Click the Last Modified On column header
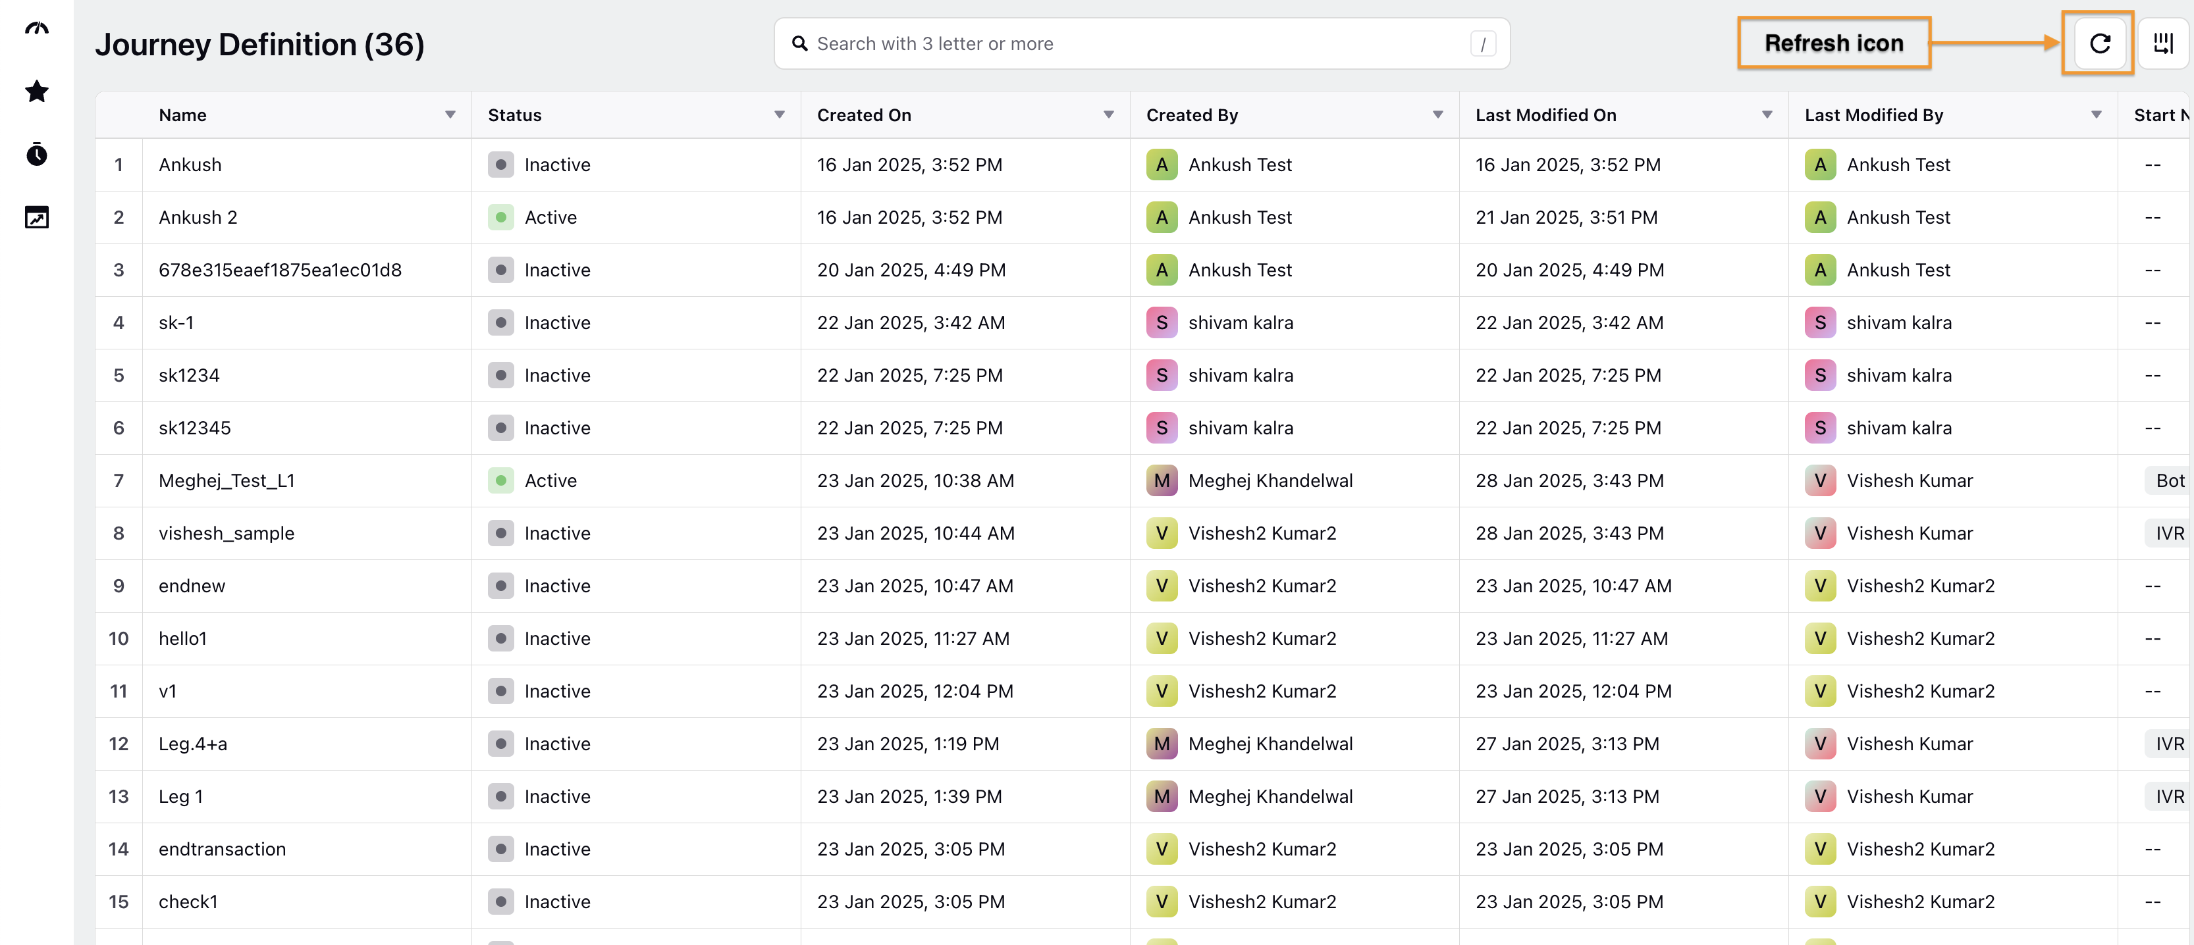 (1545, 115)
